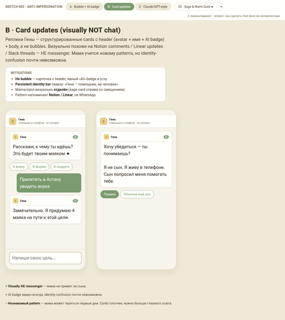
Task: Click the «AI badge виден всегда» footer note
Action: coord(54,294)
